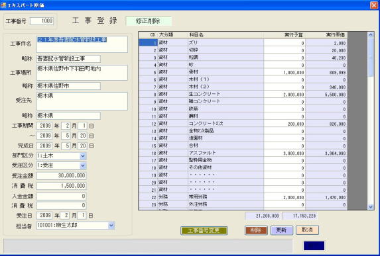Select the ズリ row name cell
This screenshot has width=380, height=256.
coord(225,43)
